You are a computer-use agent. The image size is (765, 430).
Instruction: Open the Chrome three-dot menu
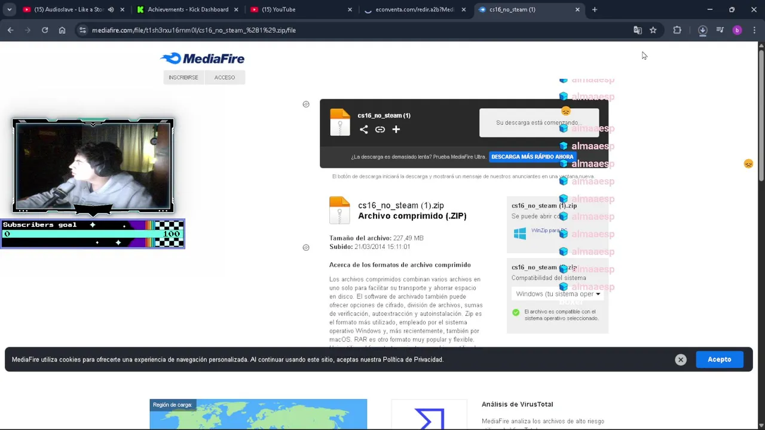754,30
